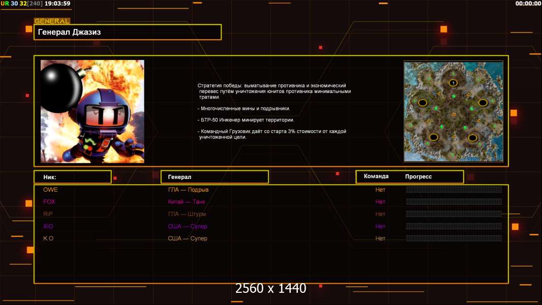This screenshot has width=542, height=305.
Task: Click the loading progress bar for K.O
Action: [454, 238]
